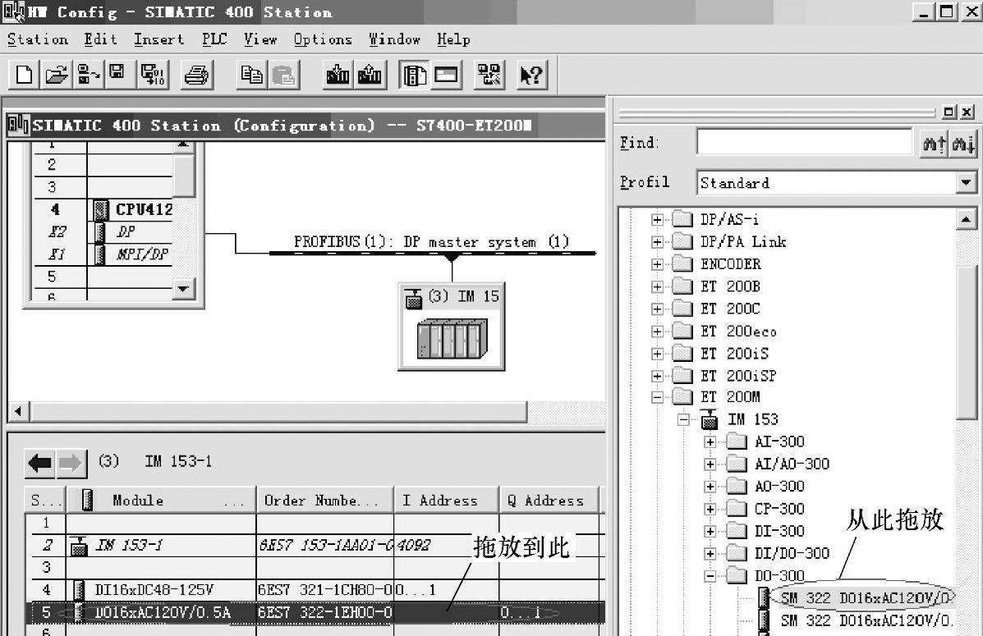The height and width of the screenshot is (636, 983).
Task: Click the Save floppy disk icon
Action: [117, 75]
